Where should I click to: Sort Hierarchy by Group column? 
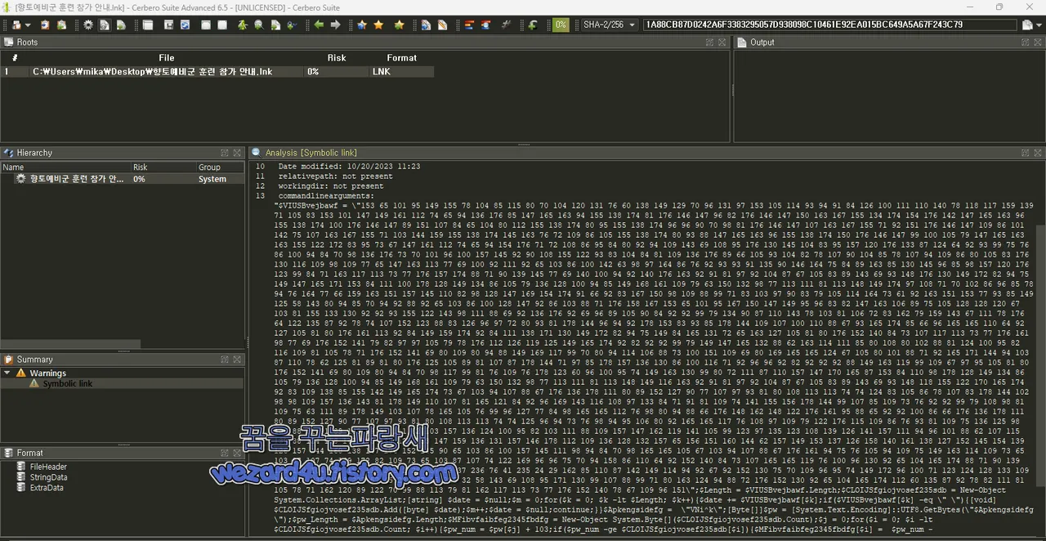pyautogui.click(x=221, y=167)
